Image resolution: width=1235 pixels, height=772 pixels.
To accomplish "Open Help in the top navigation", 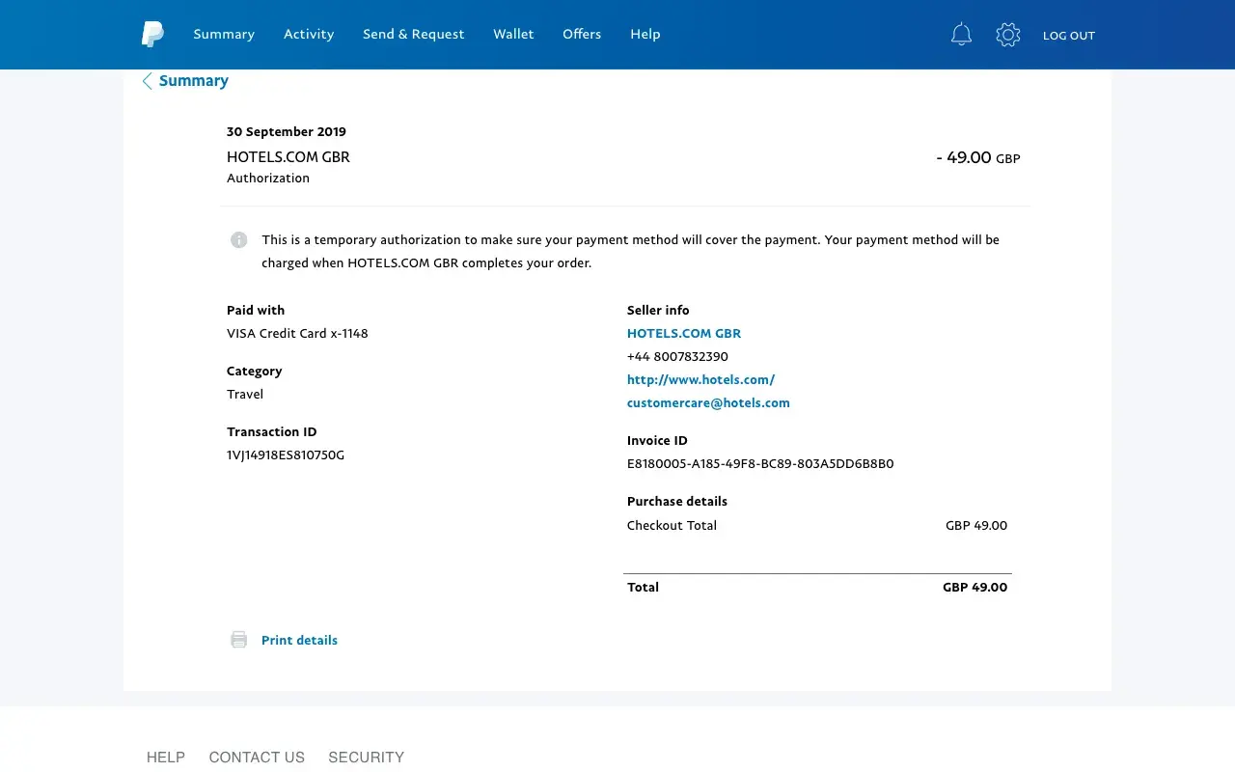I will click(645, 35).
